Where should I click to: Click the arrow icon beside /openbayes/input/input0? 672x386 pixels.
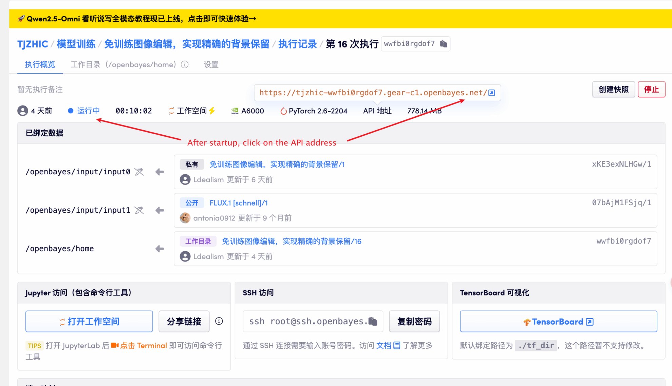click(160, 172)
